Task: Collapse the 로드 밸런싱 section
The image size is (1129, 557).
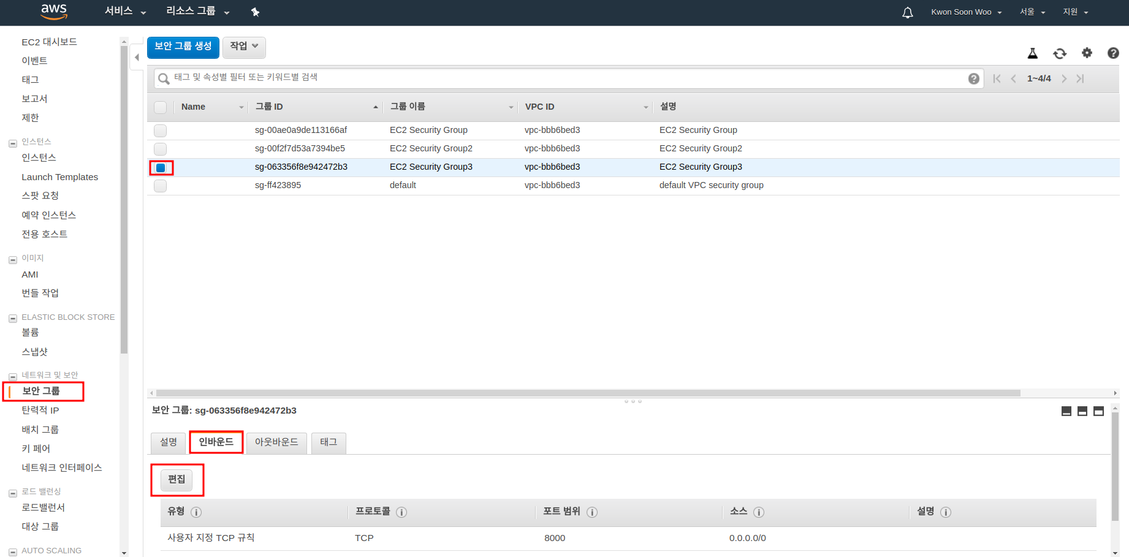Action: [12, 493]
